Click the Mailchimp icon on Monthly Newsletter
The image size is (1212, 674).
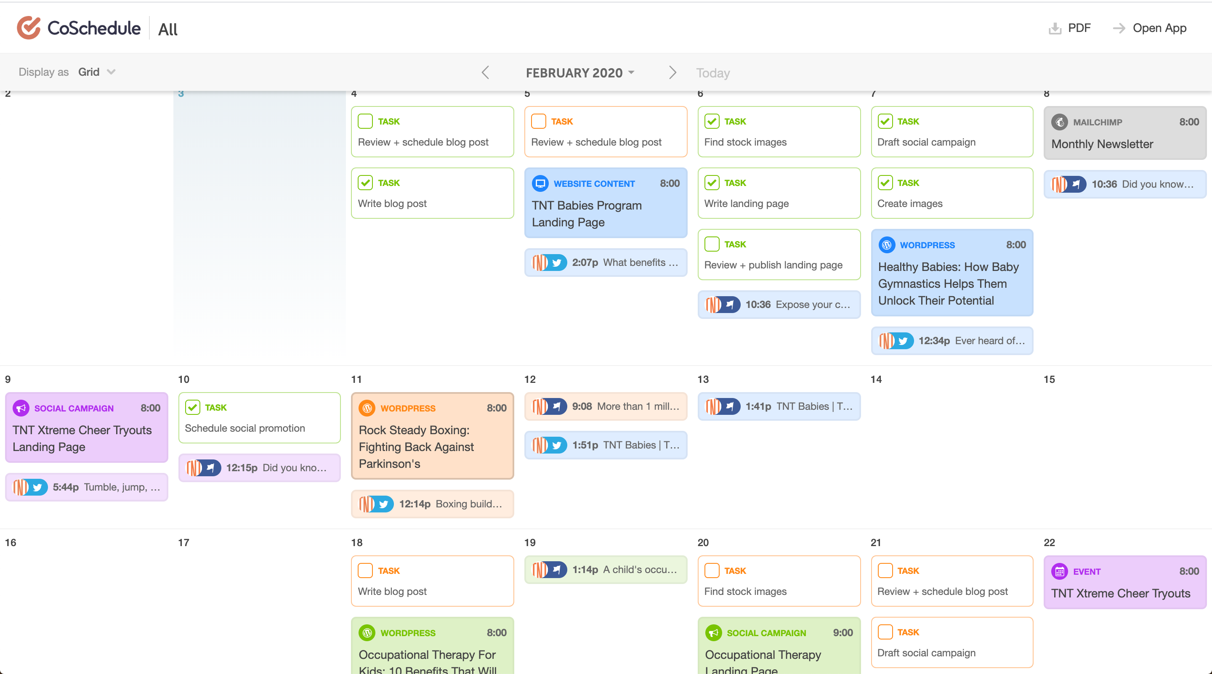point(1060,122)
